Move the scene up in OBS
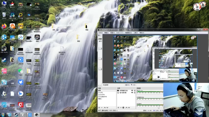This screenshot has height=117, width=209. 105,108
